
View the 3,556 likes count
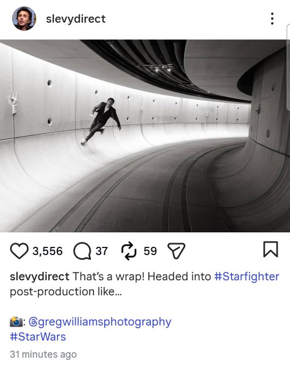(x=48, y=251)
